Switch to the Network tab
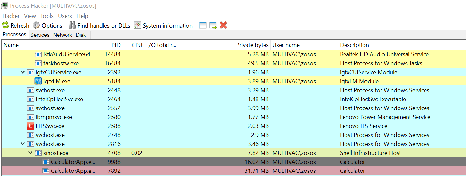466x176 pixels. pos(62,35)
